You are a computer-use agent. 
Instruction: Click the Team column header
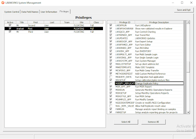pyautogui.click(x=67, y=22)
